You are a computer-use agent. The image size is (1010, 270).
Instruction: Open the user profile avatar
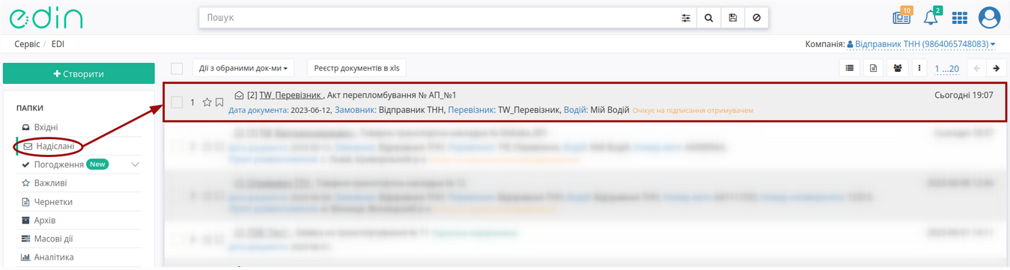[989, 17]
